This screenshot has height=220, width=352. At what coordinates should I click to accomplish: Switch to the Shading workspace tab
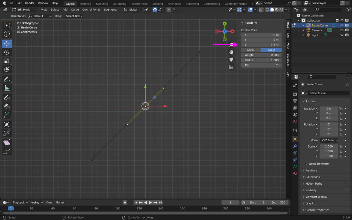click(x=157, y=4)
